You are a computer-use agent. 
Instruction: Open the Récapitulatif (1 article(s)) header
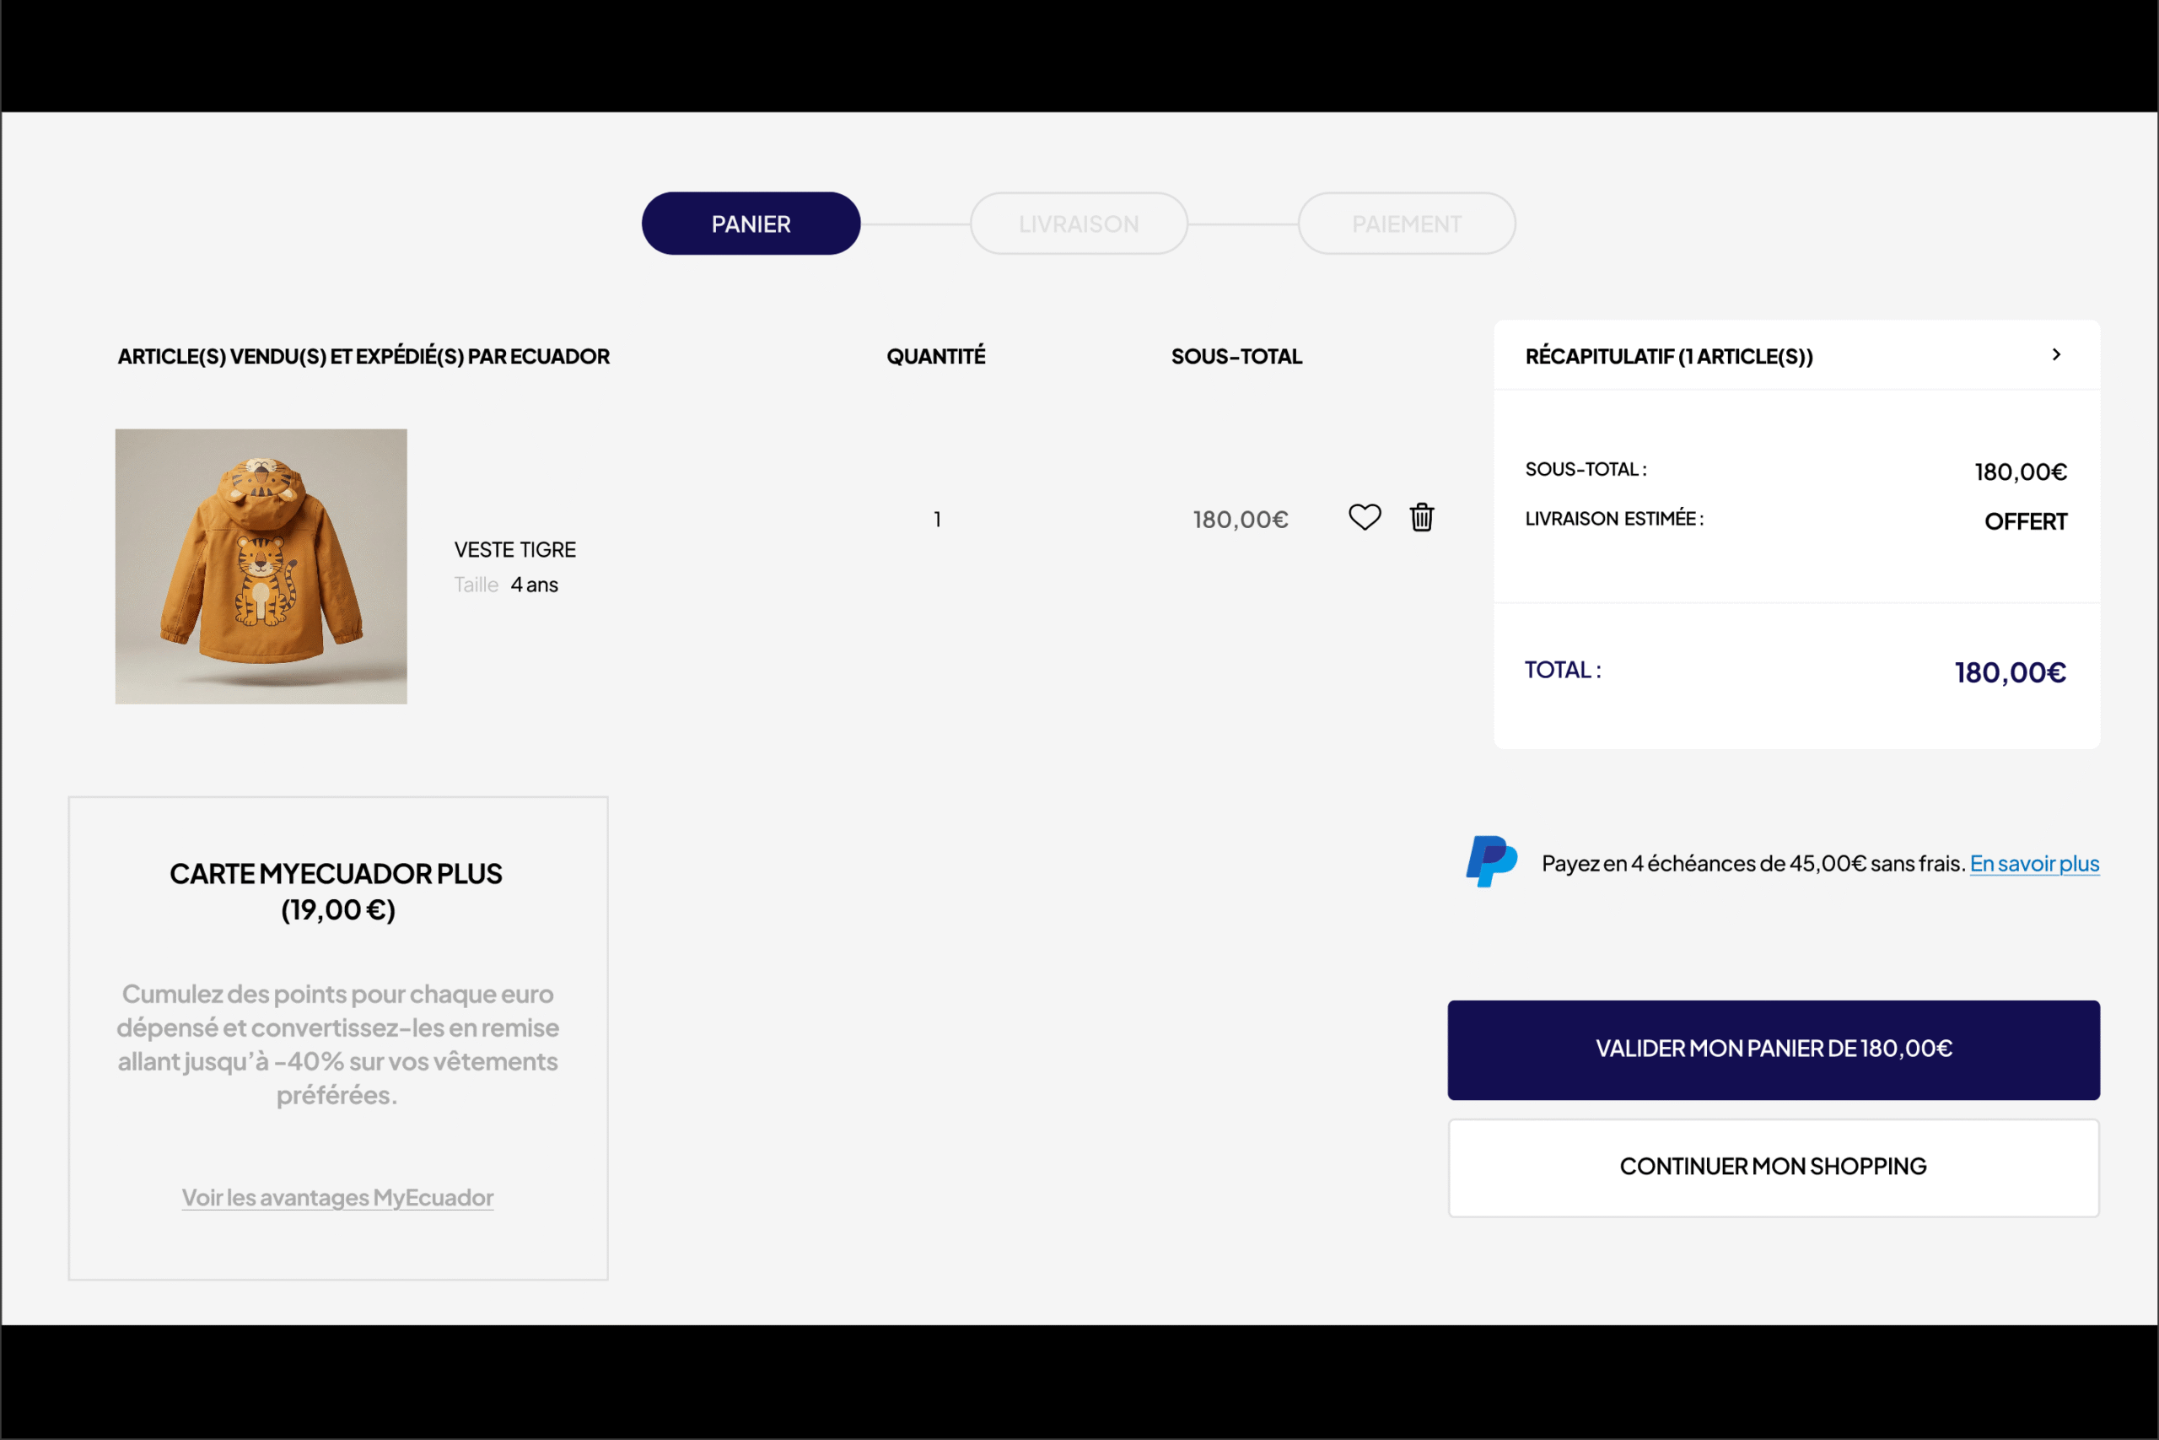tap(1668, 356)
